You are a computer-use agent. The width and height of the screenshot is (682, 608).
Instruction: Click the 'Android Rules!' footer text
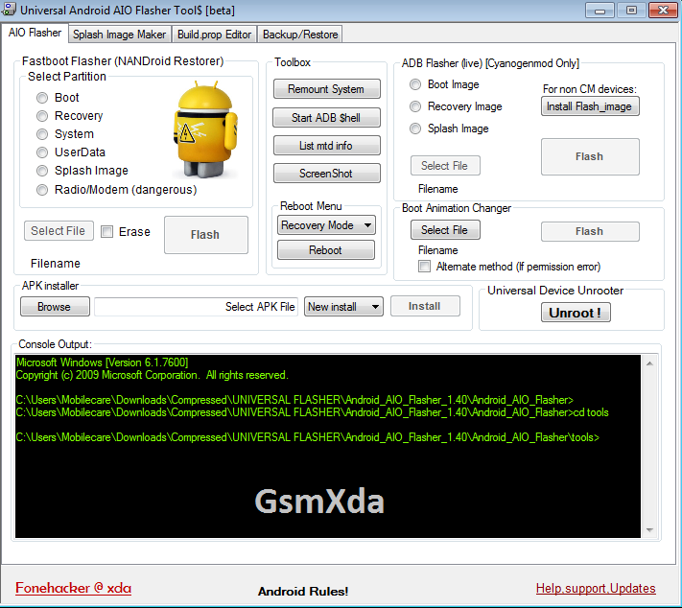click(x=303, y=592)
